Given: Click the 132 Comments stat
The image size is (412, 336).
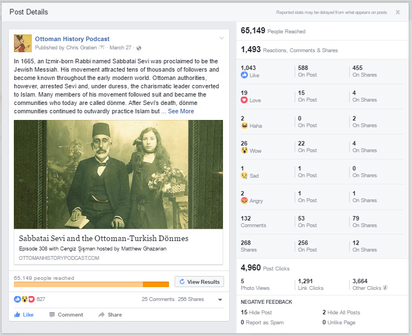Looking at the screenshot, I should coord(254,222).
